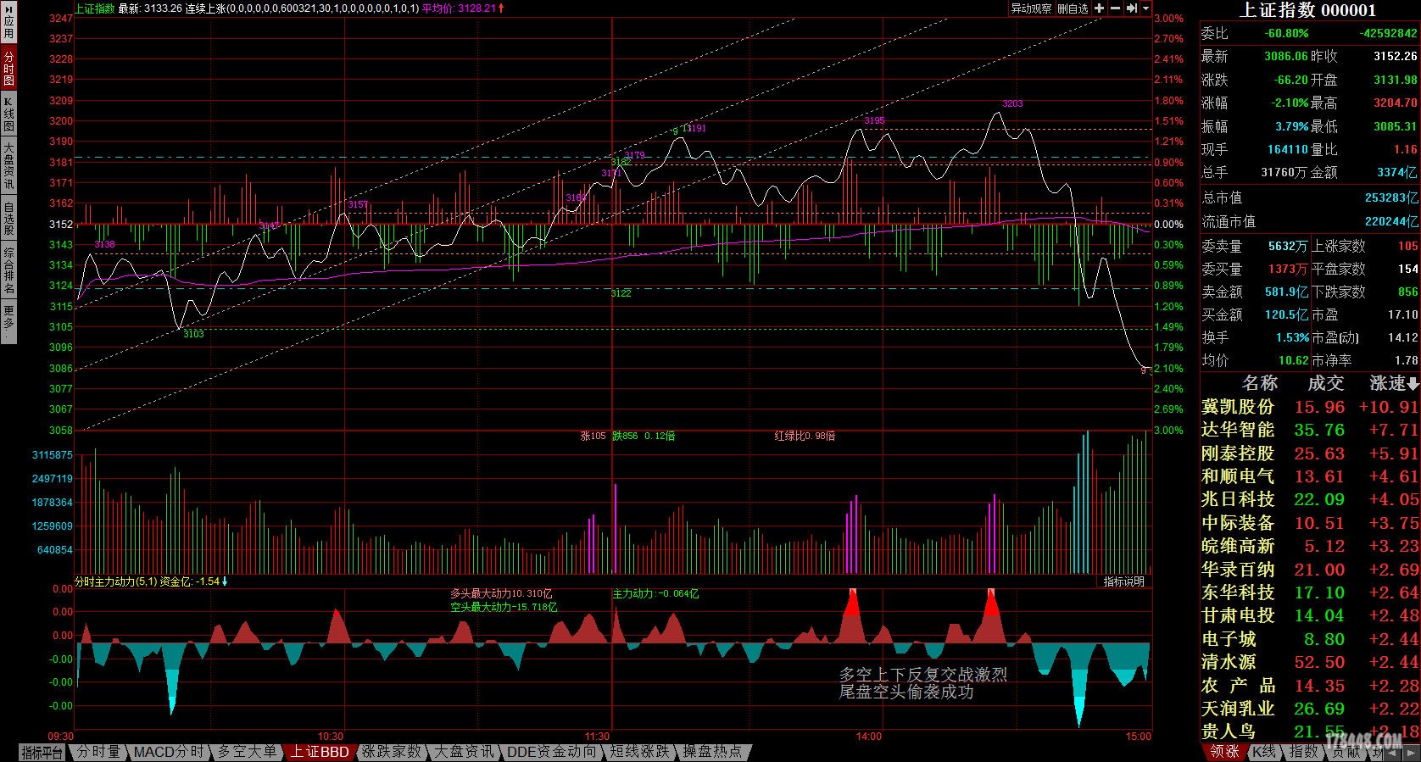Image resolution: width=1421 pixels, height=762 pixels.
Task: Select the 分时图 sidebar tab
Action: [8, 67]
